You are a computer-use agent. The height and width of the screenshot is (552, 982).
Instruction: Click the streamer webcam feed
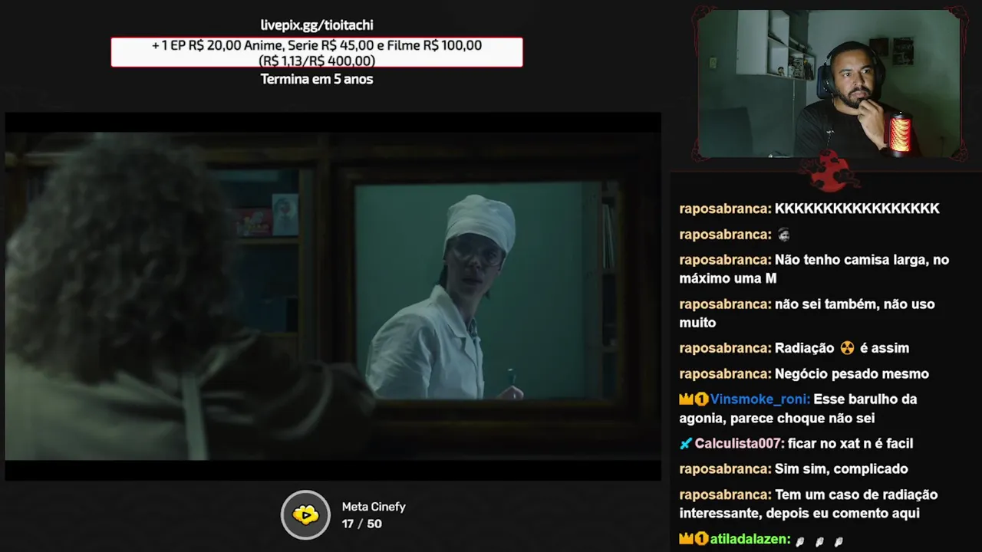click(x=829, y=84)
